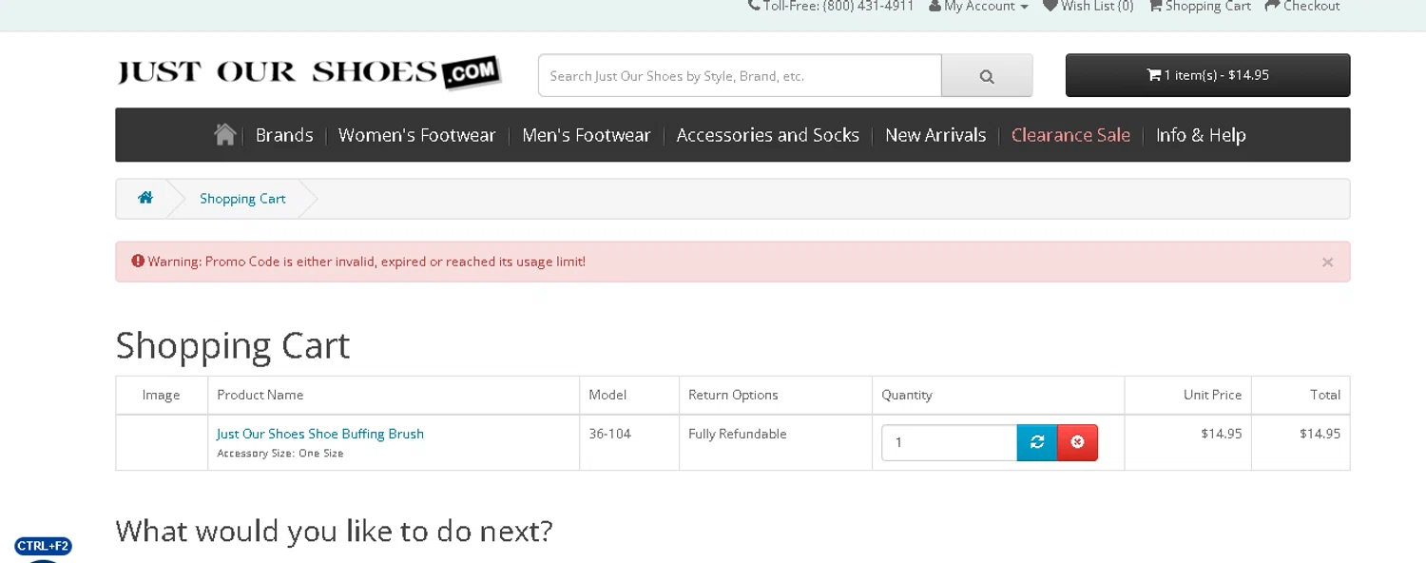
Task: Dismiss the promo code warning
Action: tap(1327, 262)
